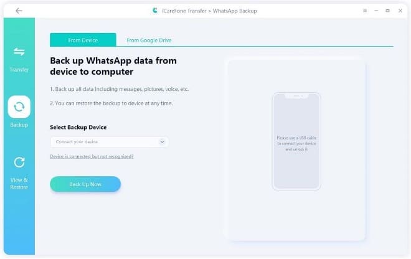Click the Back Up Now button

click(85, 184)
